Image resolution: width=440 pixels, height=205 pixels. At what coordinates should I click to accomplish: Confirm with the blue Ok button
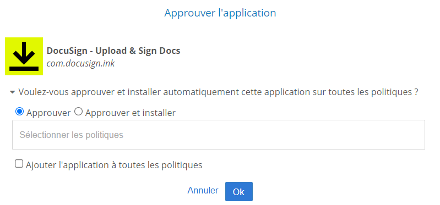click(239, 192)
